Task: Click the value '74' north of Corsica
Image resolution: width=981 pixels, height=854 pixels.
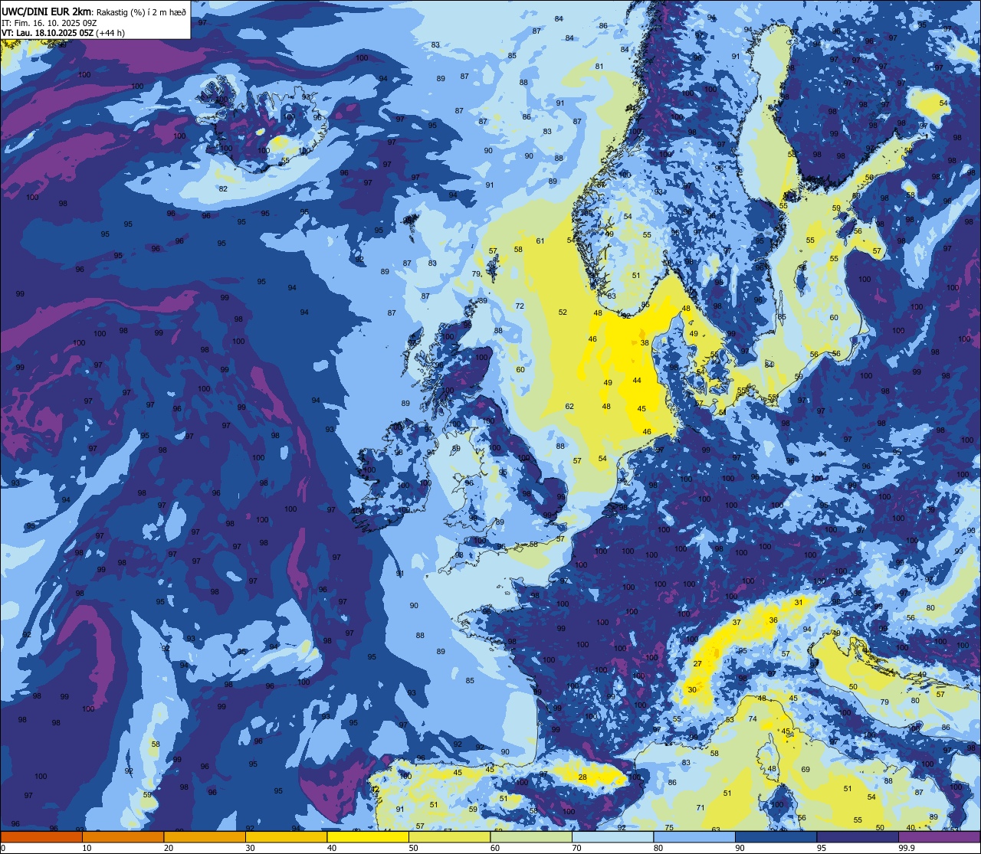Action: 753,719
